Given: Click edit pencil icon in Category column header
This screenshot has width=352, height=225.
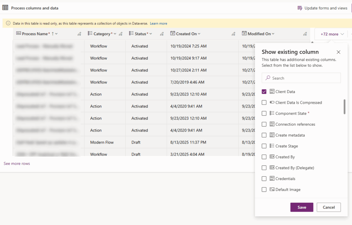Looking at the screenshot, I should click(x=121, y=34).
